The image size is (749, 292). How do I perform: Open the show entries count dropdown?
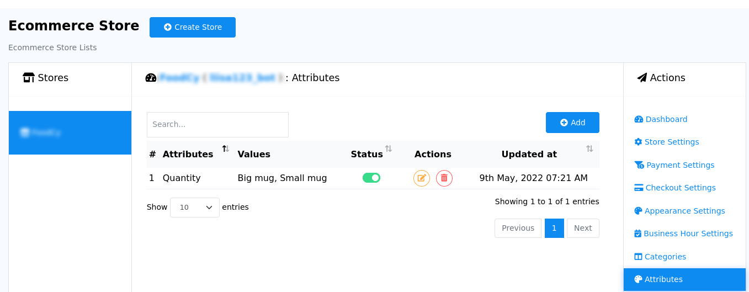[x=195, y=208]
